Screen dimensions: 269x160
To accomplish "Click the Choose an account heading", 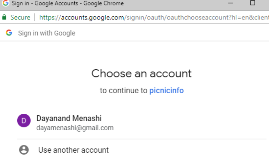I will tap(141, 73).
